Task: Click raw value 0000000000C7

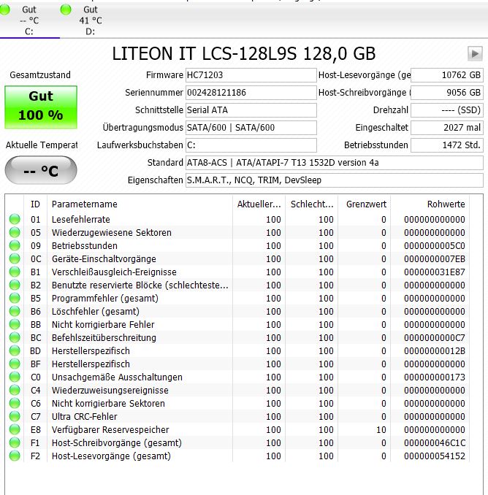Action: click(x=434, y=338)
